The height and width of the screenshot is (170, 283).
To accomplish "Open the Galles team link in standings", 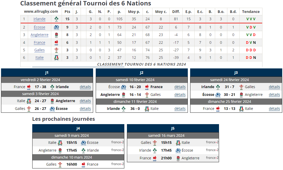I will (40, 50).
